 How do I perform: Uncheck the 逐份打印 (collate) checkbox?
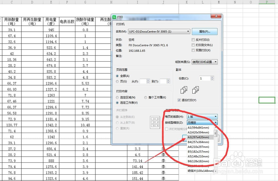coord(179,100)
